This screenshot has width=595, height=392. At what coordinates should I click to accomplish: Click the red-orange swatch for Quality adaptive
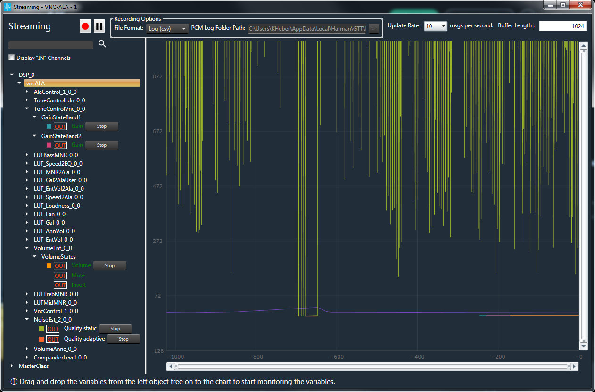coord(41,339)
